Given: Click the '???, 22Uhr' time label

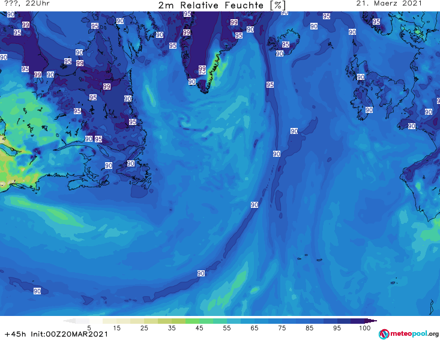Looking at the screenshot, I should [x=27, y=4].
